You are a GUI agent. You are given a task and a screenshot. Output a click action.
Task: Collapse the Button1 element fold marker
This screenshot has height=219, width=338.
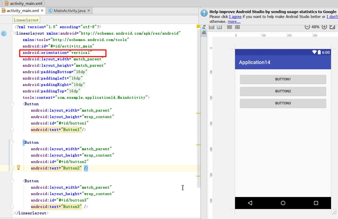pos(12,104)
